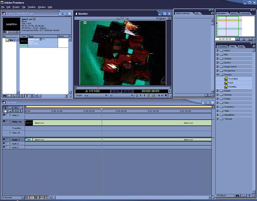Choose the Pointillize effect under Pixelate
This screenshot has height=201, width=257.
point(232,87)
